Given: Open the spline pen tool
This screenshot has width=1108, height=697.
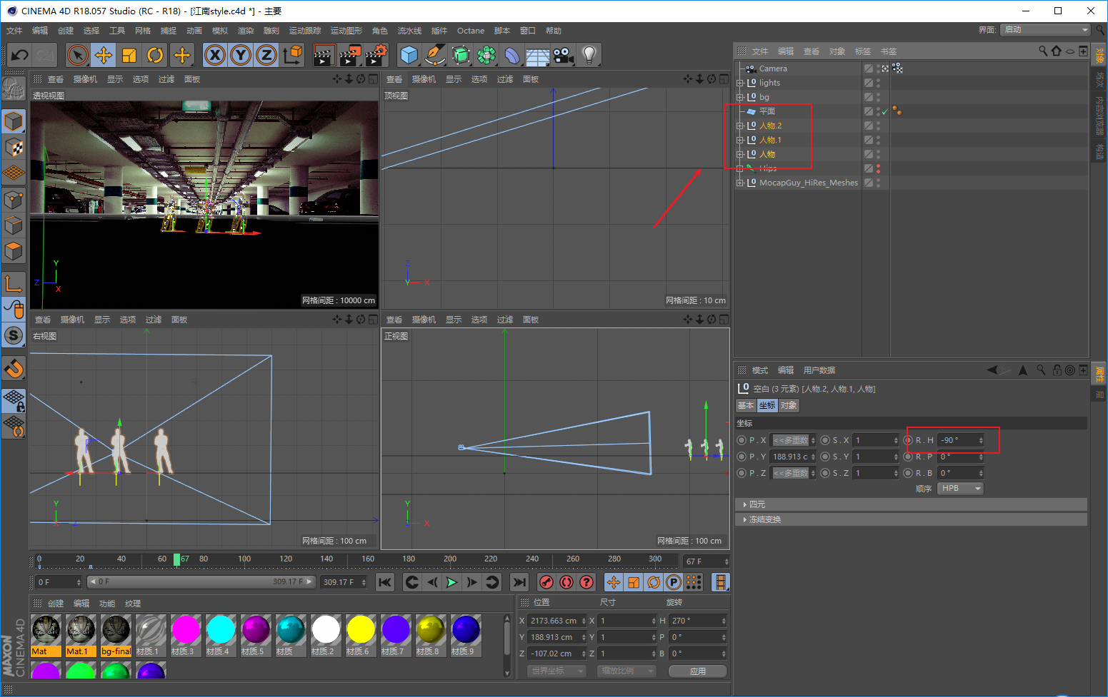Looking at the screenshot, I should (x=434, y=55).
